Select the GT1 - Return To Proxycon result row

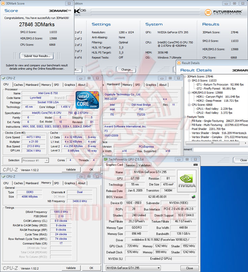[220, 84]
